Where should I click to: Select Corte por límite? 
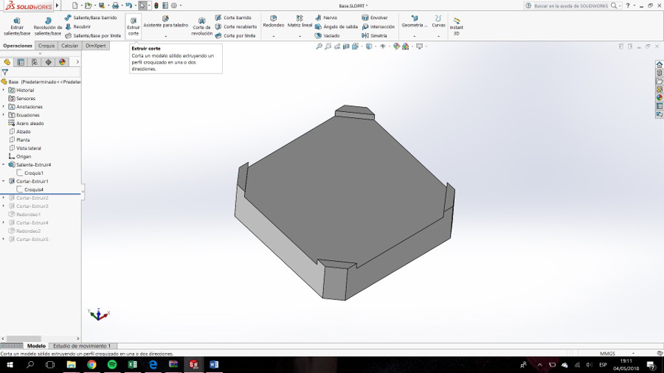pos(235,35)
